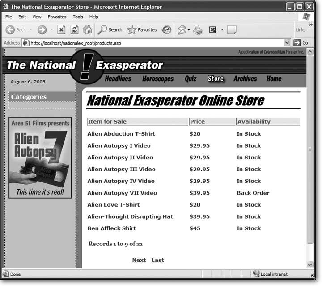The height and width of the screenshot is (286, 322).
Task: Click the Done status page icon
Action: [5, 274]
